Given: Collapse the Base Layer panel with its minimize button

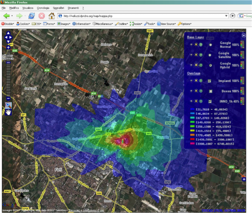Looking at the screenshot, I should [244, 36].
